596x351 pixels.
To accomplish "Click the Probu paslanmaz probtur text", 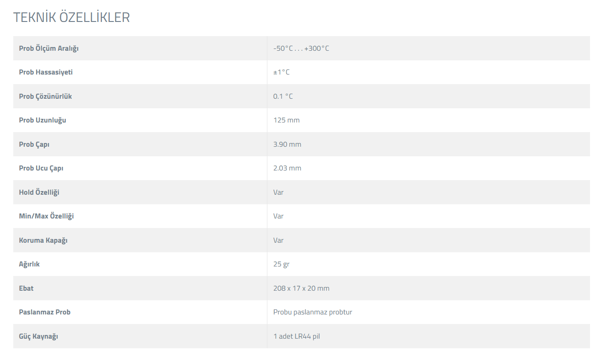I will [x=313, y=312].
